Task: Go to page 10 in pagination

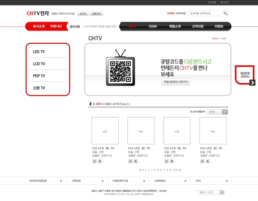Action: point(174,170)
